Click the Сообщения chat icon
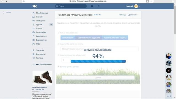This screenshot has height=99, width=176. click(x=34, y=21)
